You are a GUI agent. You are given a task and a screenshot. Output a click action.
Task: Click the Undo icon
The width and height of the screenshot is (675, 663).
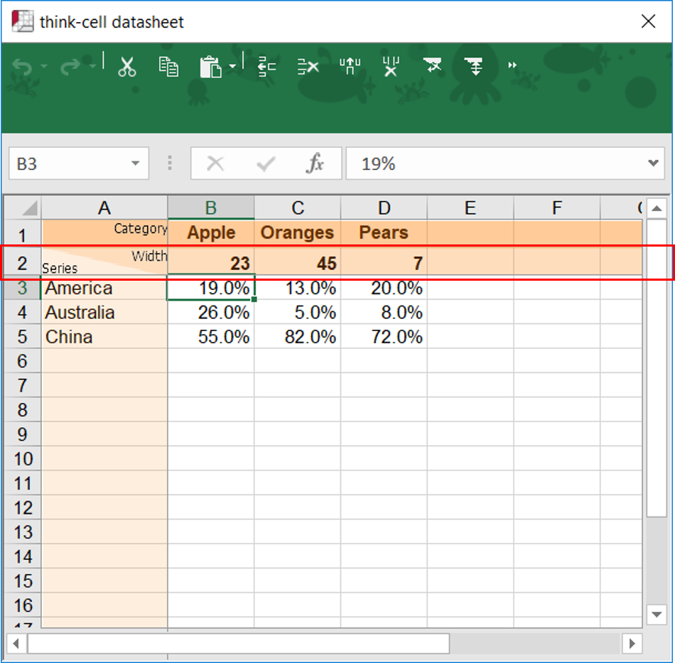[23, 65]
